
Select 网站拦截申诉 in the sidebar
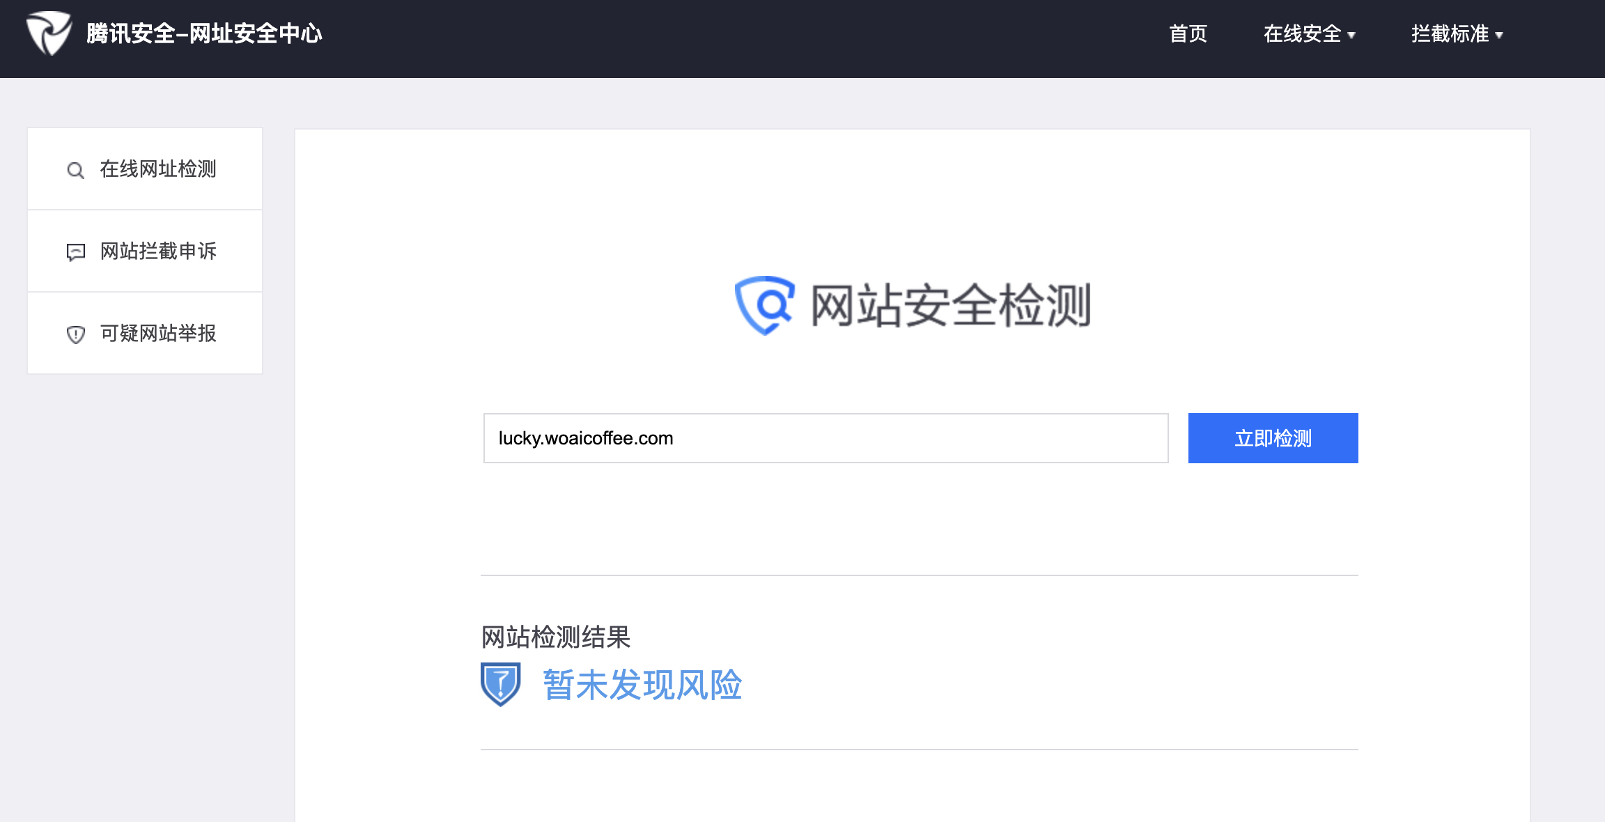pyautogui.click(x=158, y=251)
